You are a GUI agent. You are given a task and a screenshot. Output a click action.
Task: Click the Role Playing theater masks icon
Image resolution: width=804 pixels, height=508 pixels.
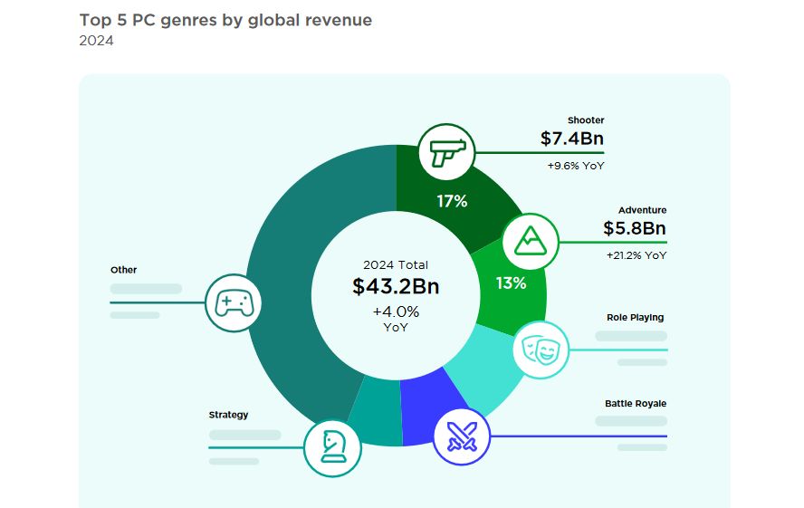tap(541, 350)
